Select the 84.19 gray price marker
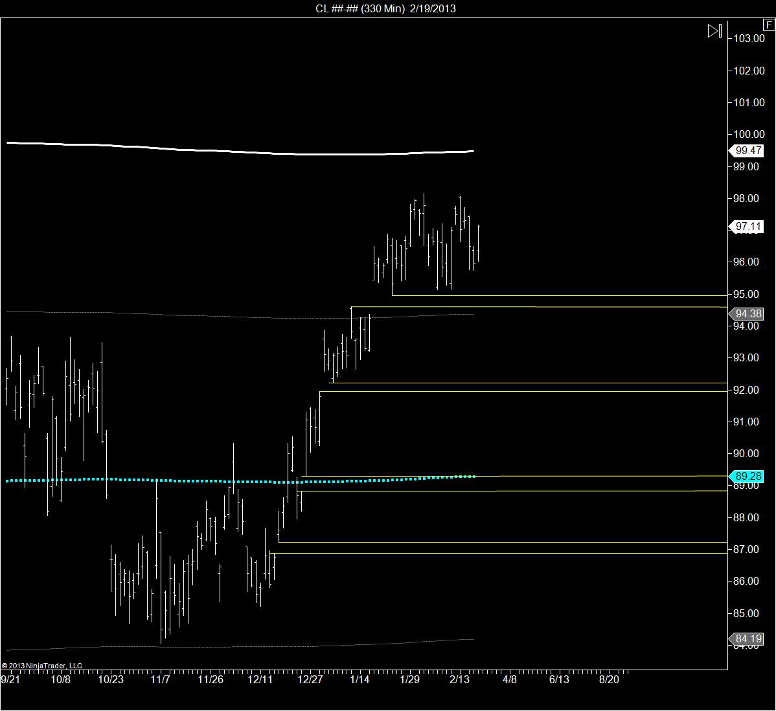Viewport: 776px width, 711px height. 747,638
